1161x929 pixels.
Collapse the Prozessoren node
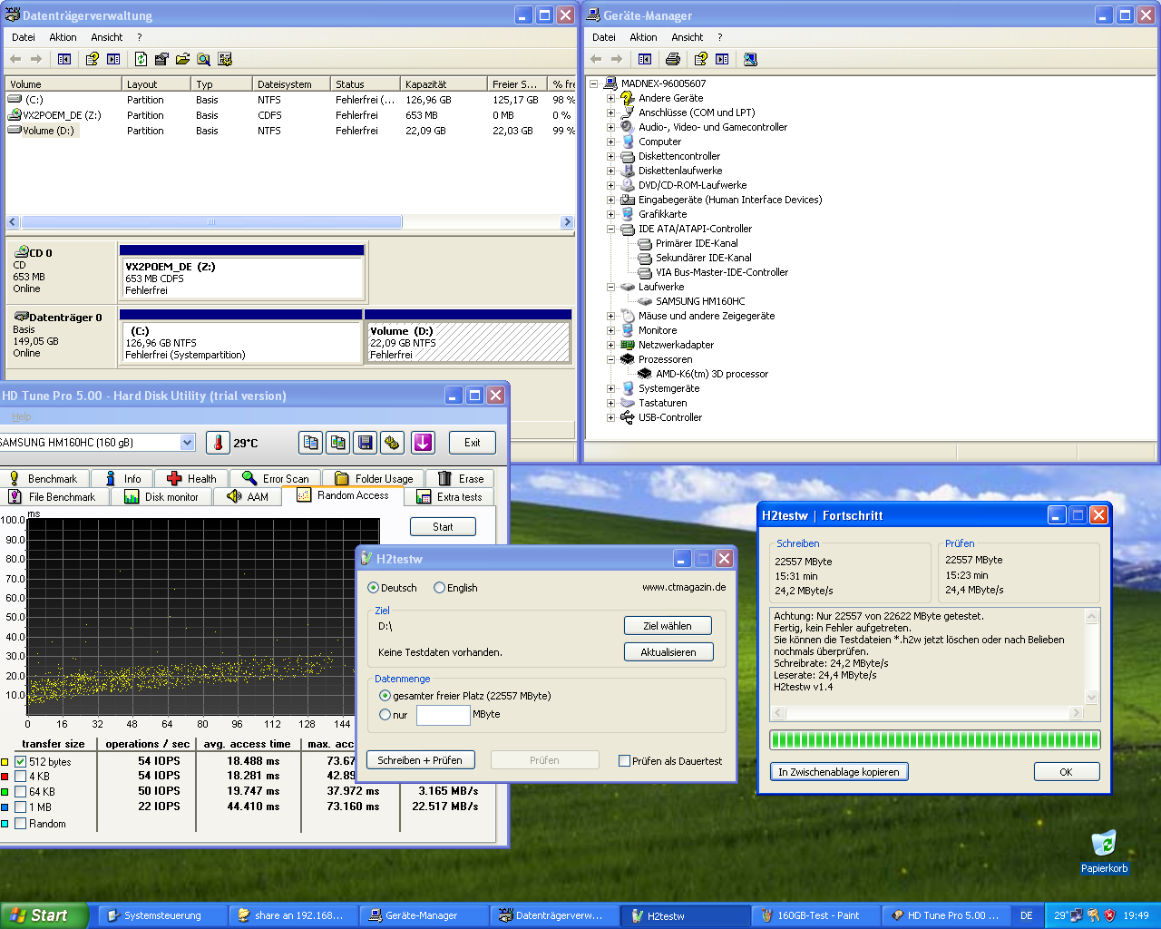(610, 359)
